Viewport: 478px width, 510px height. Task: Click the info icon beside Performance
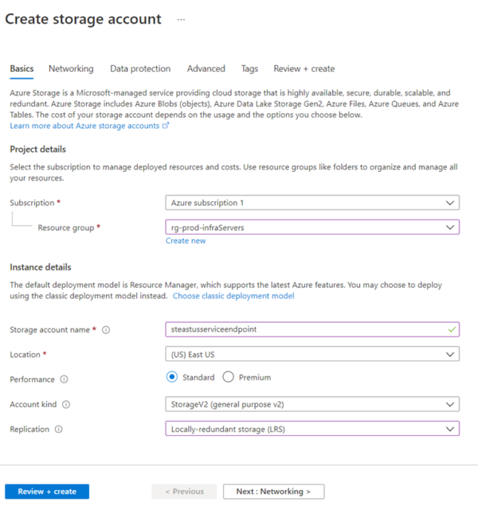(x=64, y=378)
